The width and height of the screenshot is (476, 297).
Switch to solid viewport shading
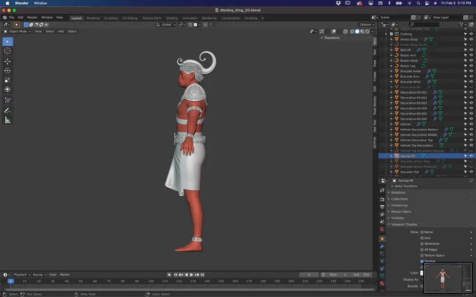pyautogui.click(x=358, y=32)
